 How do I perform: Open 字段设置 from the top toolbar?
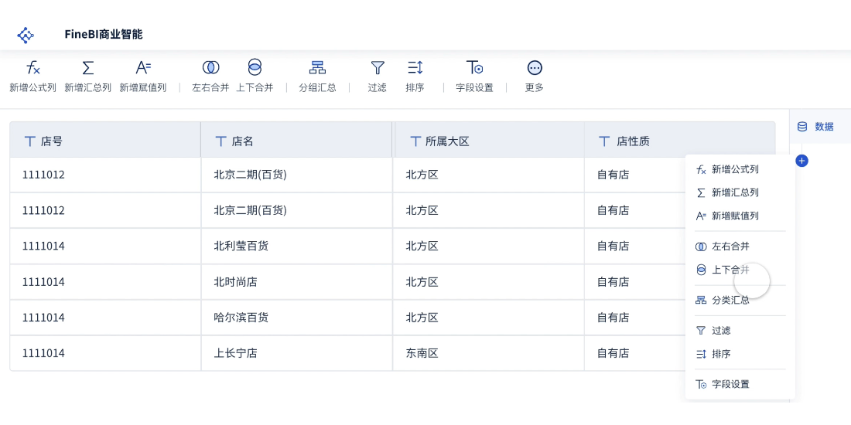click(474, 68)
